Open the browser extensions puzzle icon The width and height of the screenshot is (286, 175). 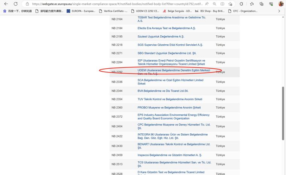pos(241,4)
